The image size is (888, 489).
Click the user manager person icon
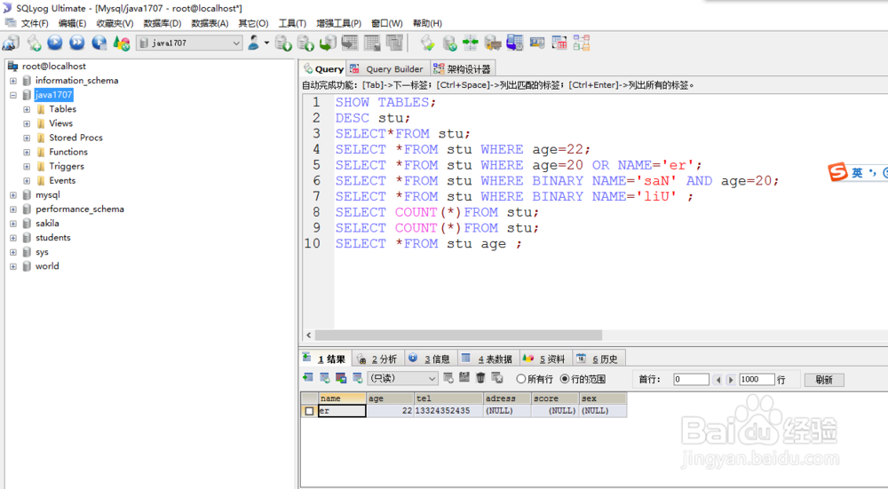[254, 43]
